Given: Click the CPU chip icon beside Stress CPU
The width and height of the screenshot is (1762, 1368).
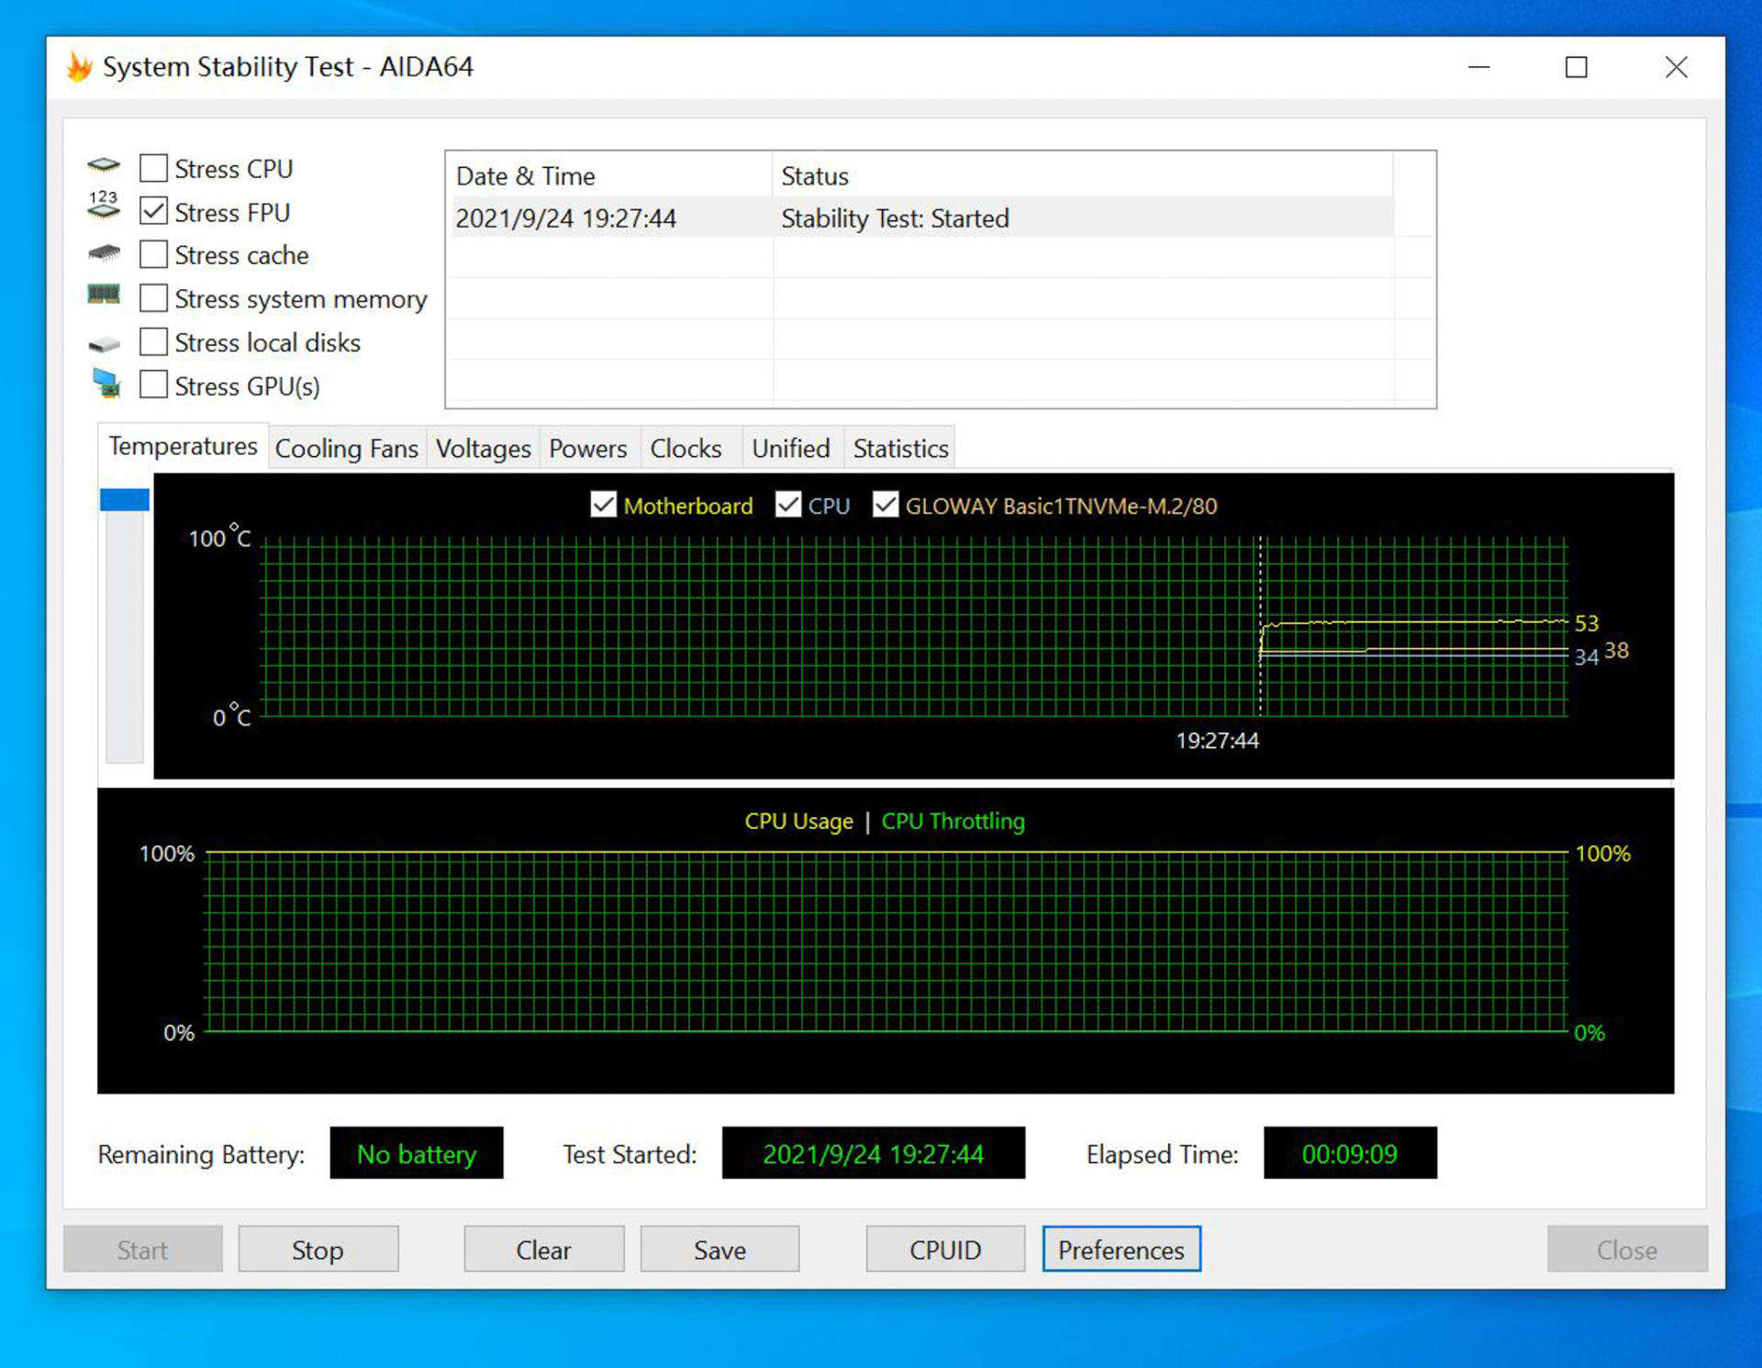Looking at the screenshot, I should tap(104, 166).
